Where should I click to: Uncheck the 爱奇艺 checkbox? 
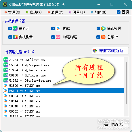click(10, 29)
